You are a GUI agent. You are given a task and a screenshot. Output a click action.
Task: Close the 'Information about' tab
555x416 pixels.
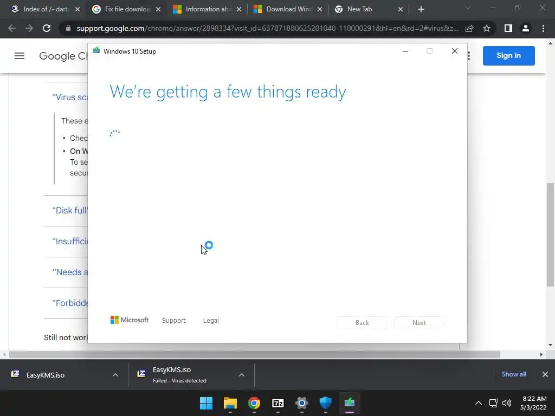239,10
